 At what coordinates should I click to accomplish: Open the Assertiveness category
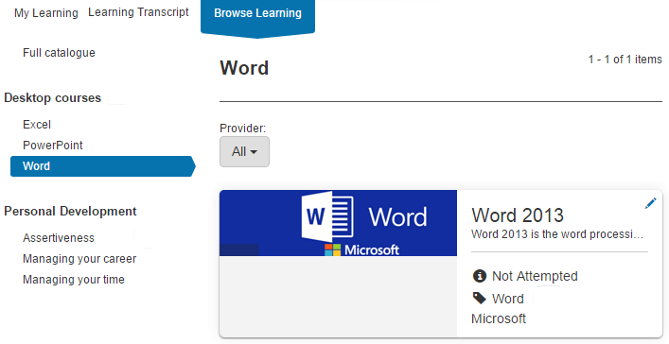coord(59,238)
